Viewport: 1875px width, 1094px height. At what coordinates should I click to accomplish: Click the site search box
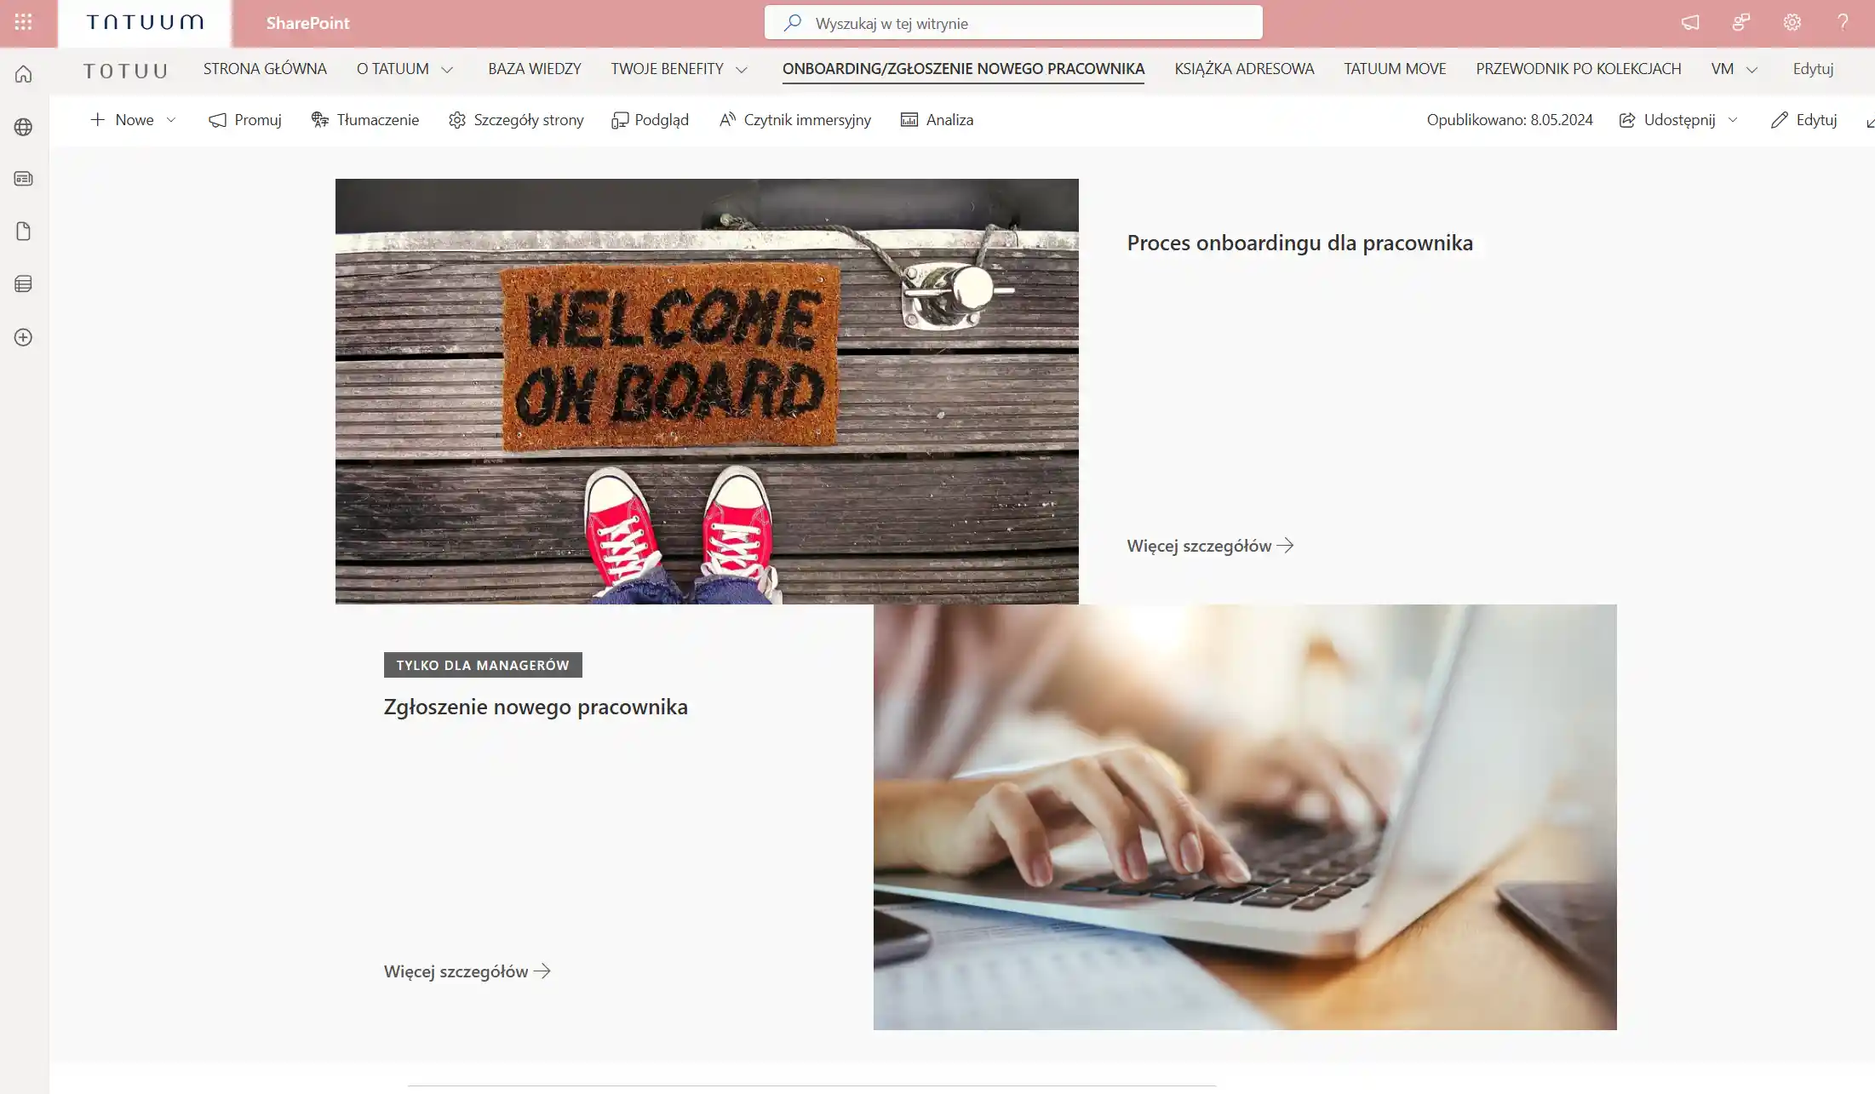[1013, 23]
